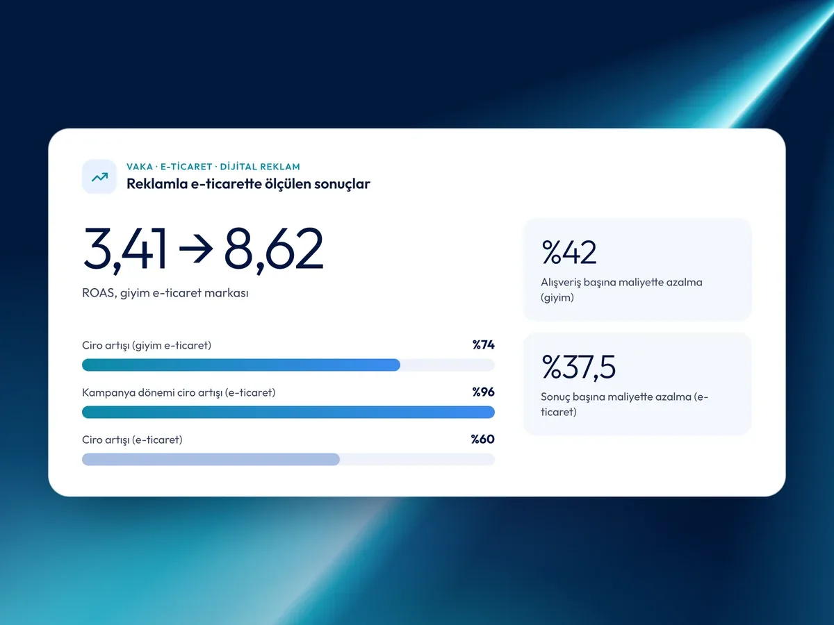Select the heading 'Reklamla e-ticarette ölçülen sonuçlar'

coord(248,184)
